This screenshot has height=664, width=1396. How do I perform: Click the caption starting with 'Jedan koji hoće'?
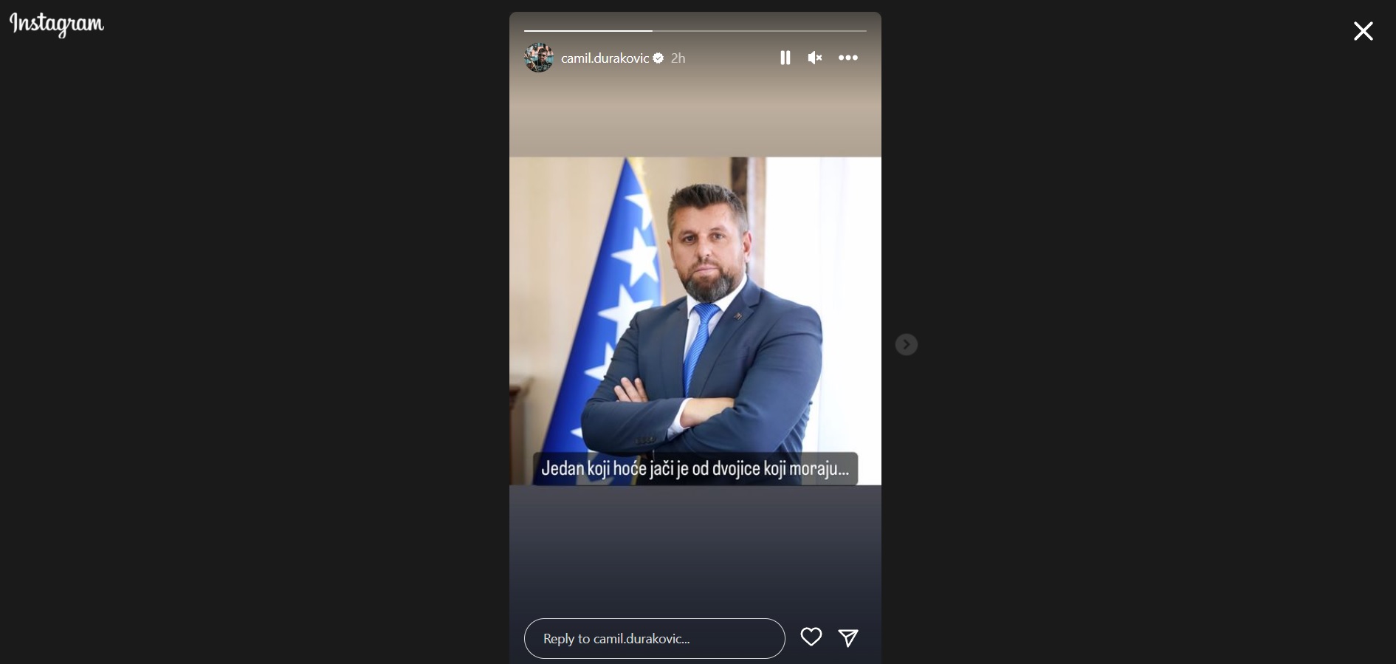(695, 469)
